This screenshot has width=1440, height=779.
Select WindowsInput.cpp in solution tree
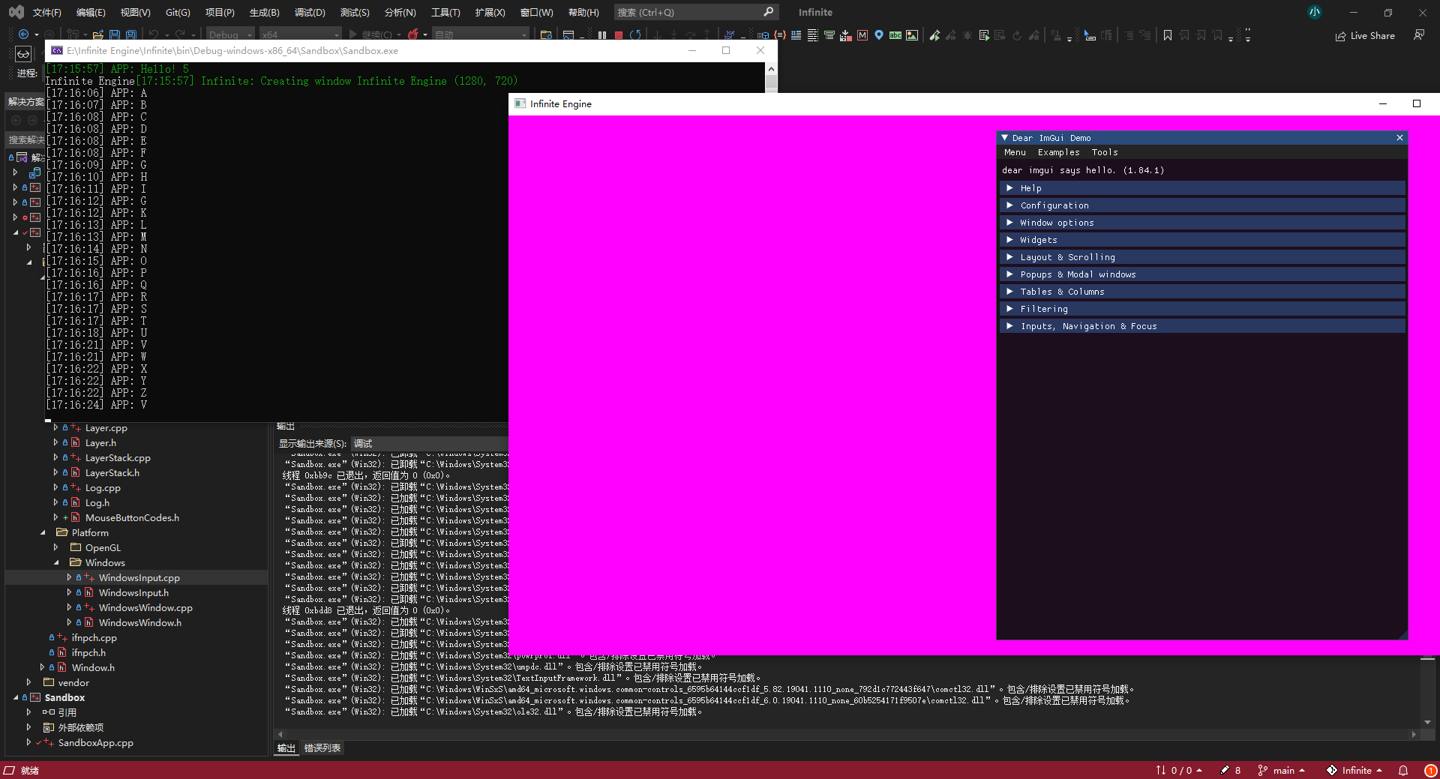point(139,578)
